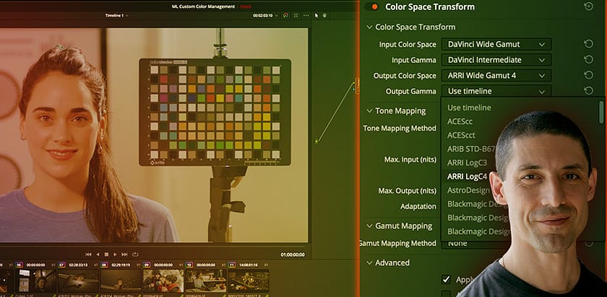Select ACEScct in the gamma list
Screen dimensions: 607x297
(461, 136)
